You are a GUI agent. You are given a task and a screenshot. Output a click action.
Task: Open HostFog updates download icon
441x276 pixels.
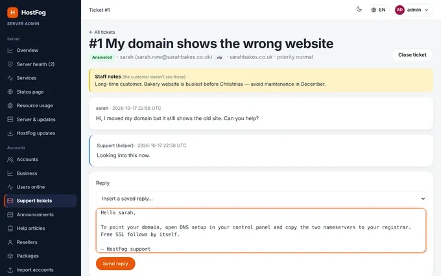(10, 133)
